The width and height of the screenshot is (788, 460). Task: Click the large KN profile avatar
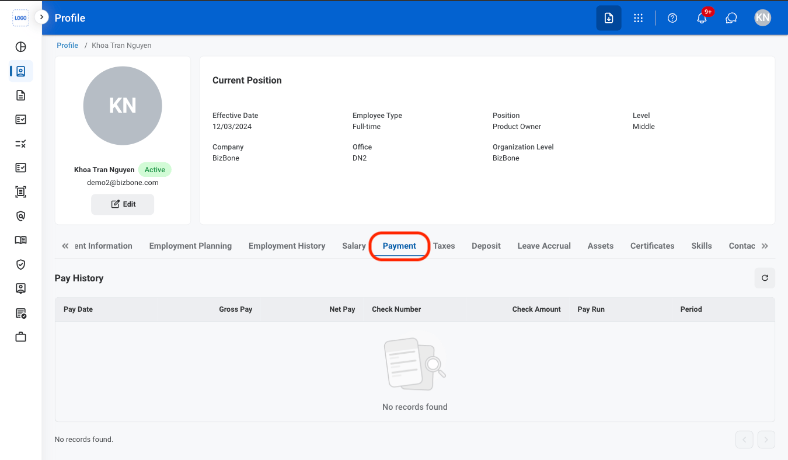click(x=123, y=106)
